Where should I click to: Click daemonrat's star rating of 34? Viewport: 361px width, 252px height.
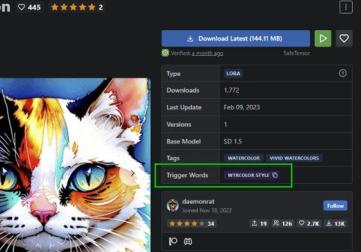(x=192, y=224)
